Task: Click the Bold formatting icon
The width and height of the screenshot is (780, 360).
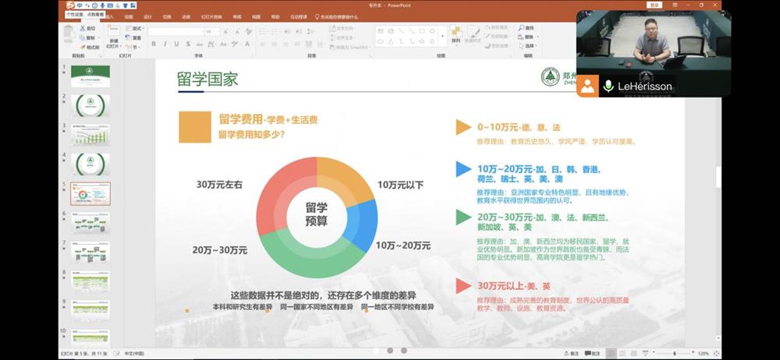Action: (x=154, y=44)
